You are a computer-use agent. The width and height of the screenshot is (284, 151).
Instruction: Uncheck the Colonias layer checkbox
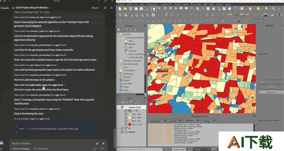click(x=122, y=132)
